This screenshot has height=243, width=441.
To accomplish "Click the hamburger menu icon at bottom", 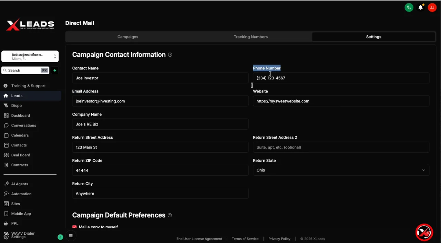I will (x=71, y=236).
